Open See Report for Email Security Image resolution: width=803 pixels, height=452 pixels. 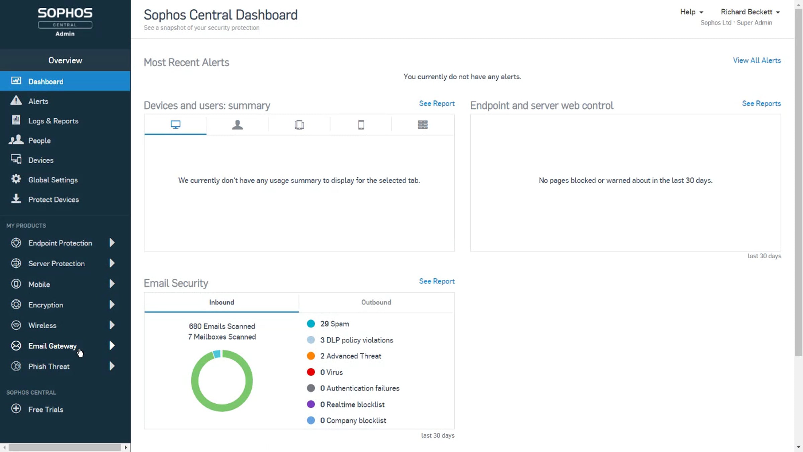pyautogui.click(x=437, y=281)
